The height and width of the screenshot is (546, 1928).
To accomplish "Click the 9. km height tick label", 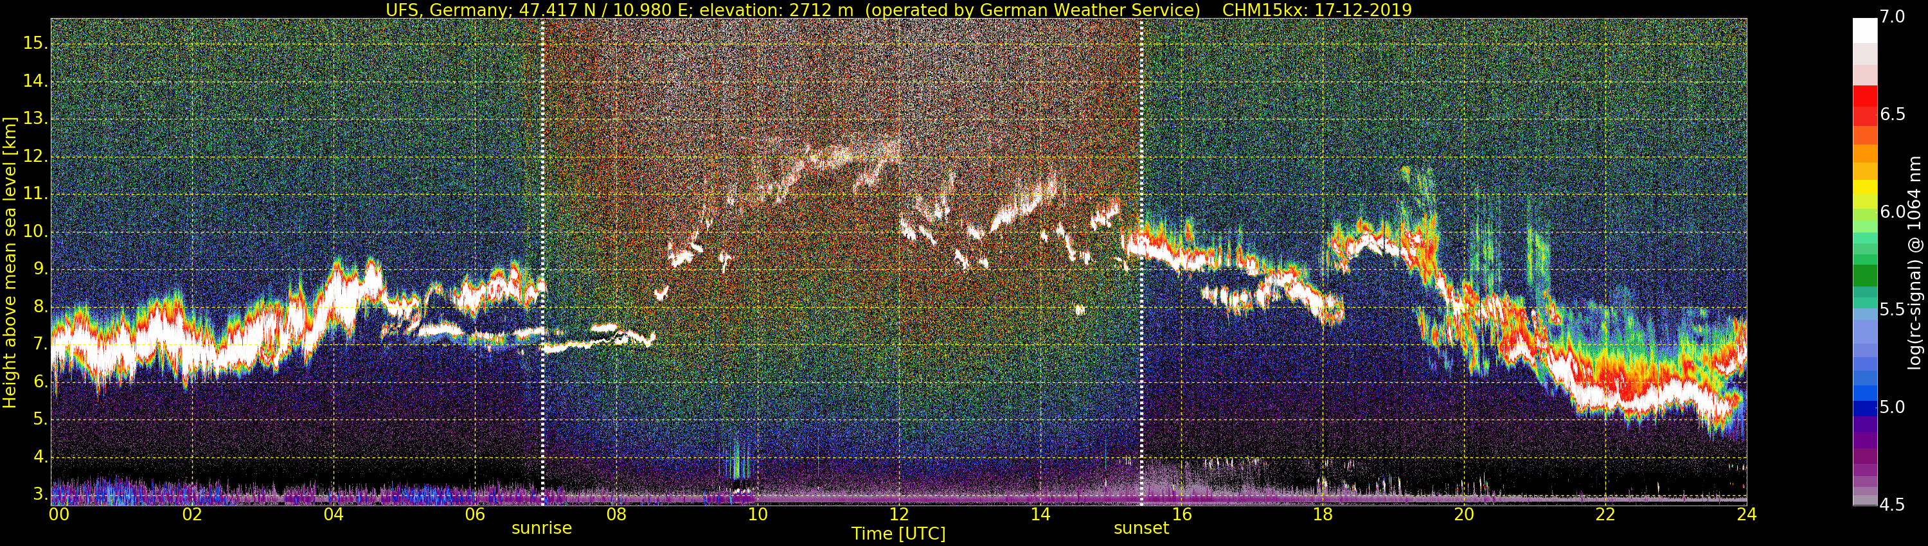I will (40, 269).
